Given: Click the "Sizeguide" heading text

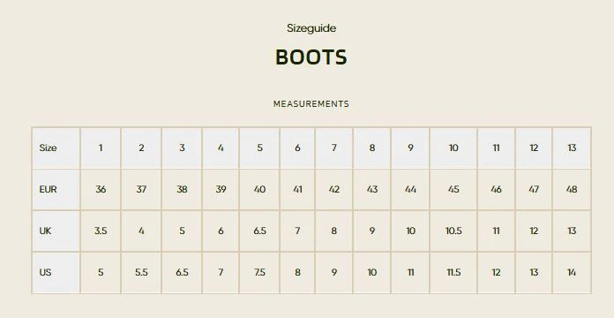Looking at the screenshot, I should click(311, 28).
